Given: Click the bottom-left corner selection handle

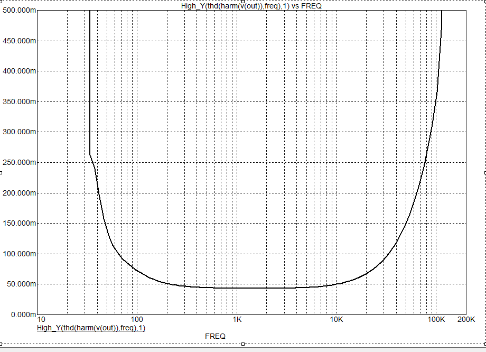Looking at the screenshot, I should 1,344.
